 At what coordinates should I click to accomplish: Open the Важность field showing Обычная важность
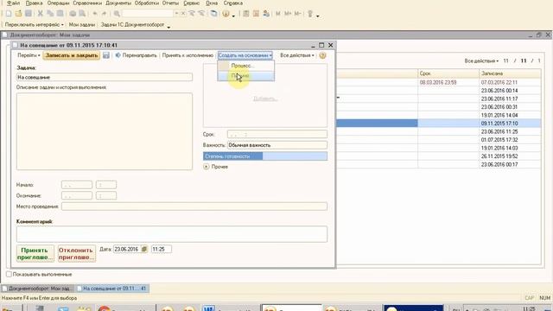tap(276, 145)
